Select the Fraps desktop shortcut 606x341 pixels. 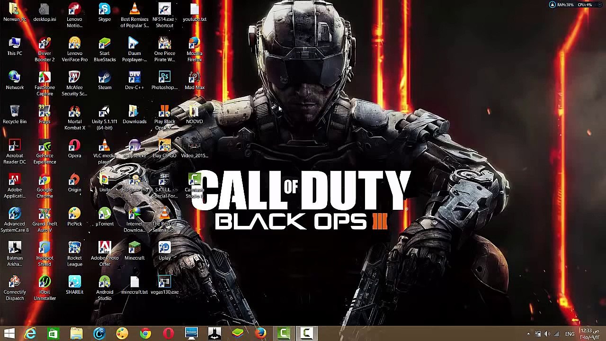point(45,115)
